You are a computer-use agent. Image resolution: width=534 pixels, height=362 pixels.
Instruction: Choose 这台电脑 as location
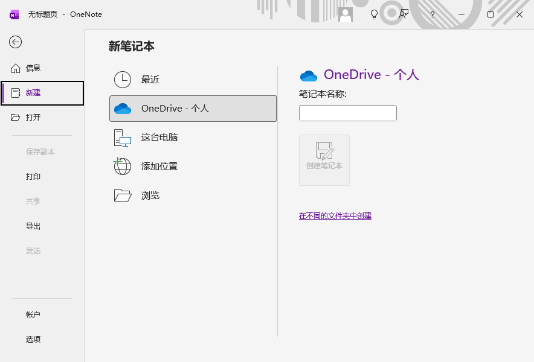[x=193, y=138]
